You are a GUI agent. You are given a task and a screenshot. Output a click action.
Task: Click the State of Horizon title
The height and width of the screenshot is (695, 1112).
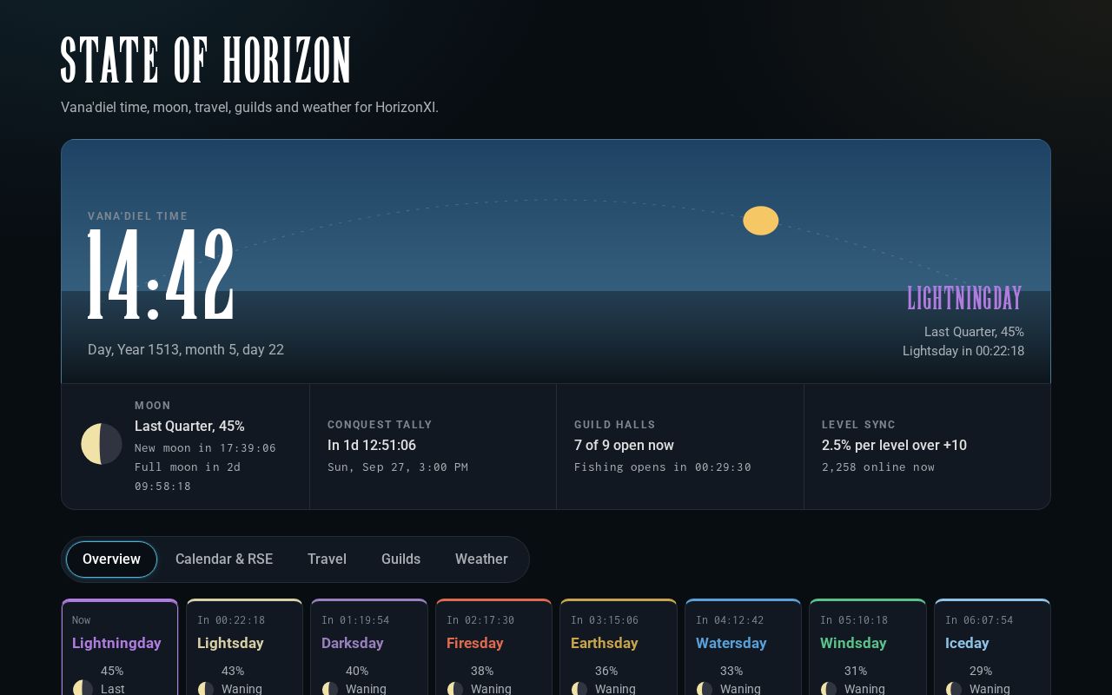point(206,60)
